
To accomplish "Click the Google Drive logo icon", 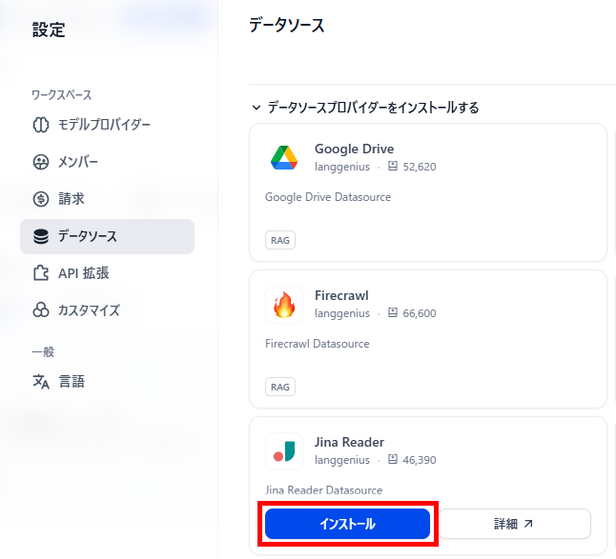I will [283, 158].
